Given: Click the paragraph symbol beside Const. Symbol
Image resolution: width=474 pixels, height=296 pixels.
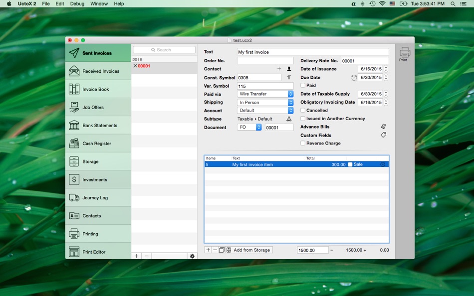Looking at the screenshot, I should click(x=289, y=78).
